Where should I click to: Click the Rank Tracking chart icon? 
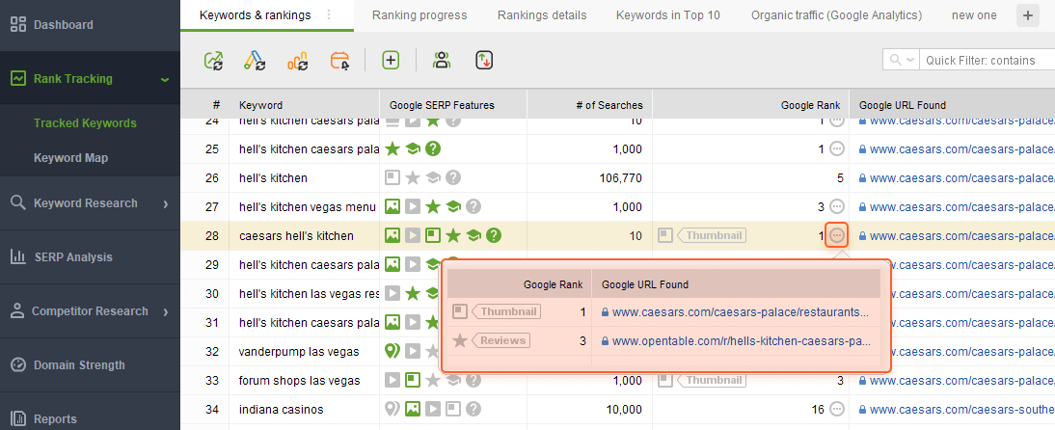point(18,79)
